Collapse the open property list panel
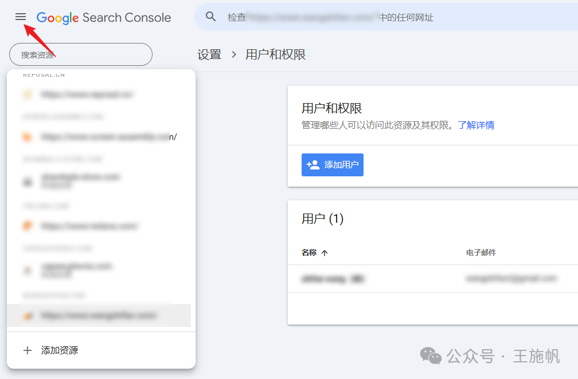 (80, 54)
